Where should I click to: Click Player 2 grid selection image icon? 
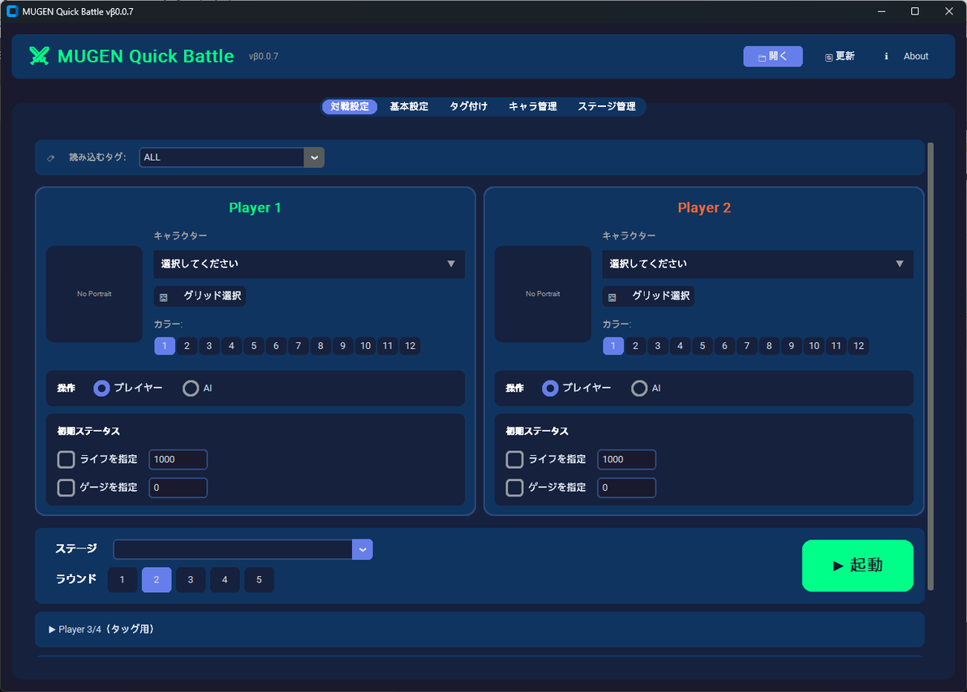[612, 297]
